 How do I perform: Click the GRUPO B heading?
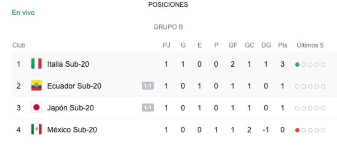pyautogui.click(x=168, y=27)
